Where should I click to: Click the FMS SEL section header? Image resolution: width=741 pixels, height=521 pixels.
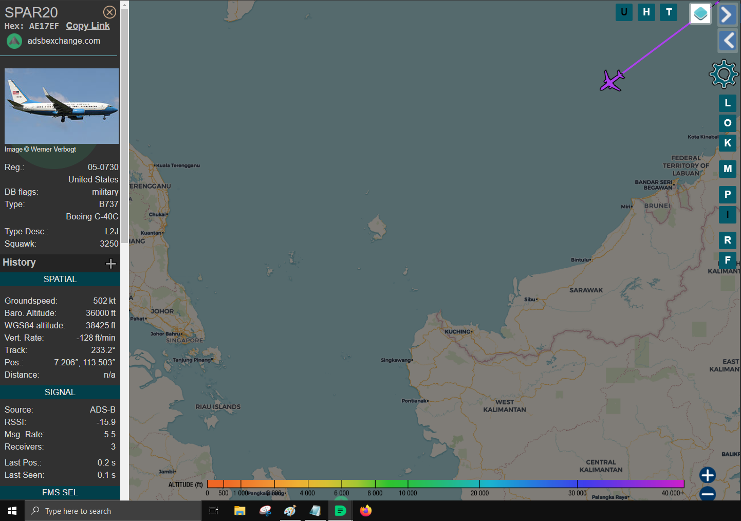click(x=60, y=493)
